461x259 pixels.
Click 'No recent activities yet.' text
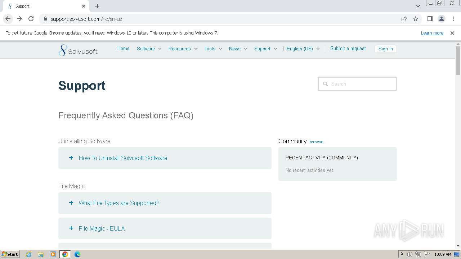click(310, 170)
